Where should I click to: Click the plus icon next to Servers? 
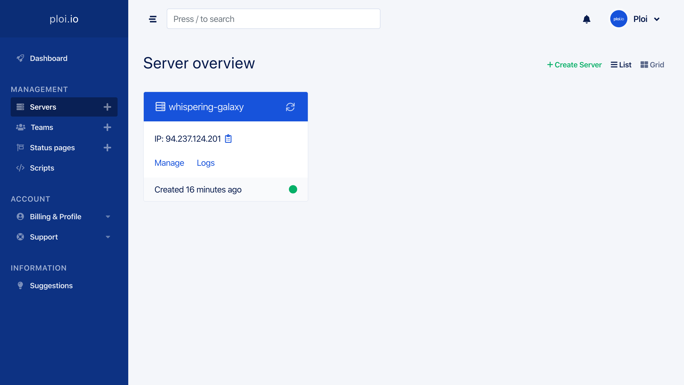click(107, 107)
